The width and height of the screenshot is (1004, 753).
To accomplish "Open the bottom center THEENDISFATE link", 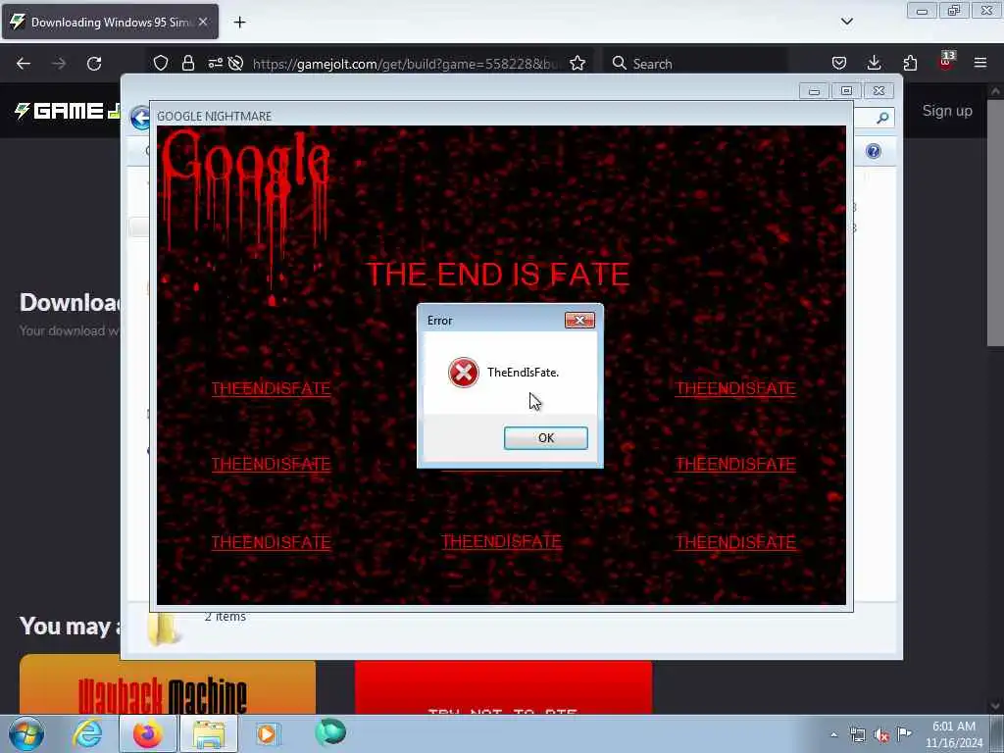I will point(501,541).
